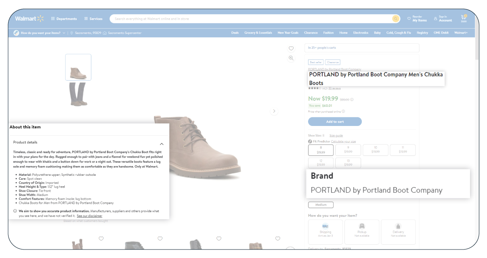Add boot to favorites heart icon

(291, 48)
